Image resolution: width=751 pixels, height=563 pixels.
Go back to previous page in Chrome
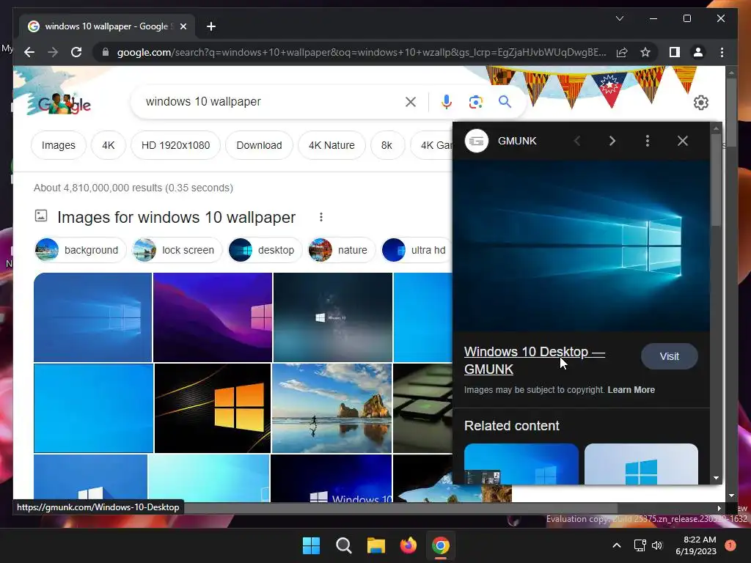coord(29,52)
